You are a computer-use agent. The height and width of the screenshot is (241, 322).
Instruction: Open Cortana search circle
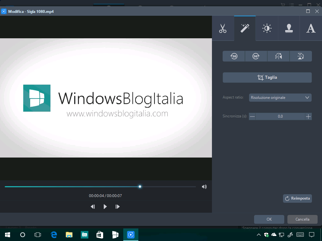pyautogui.click(x=23, y=235)
